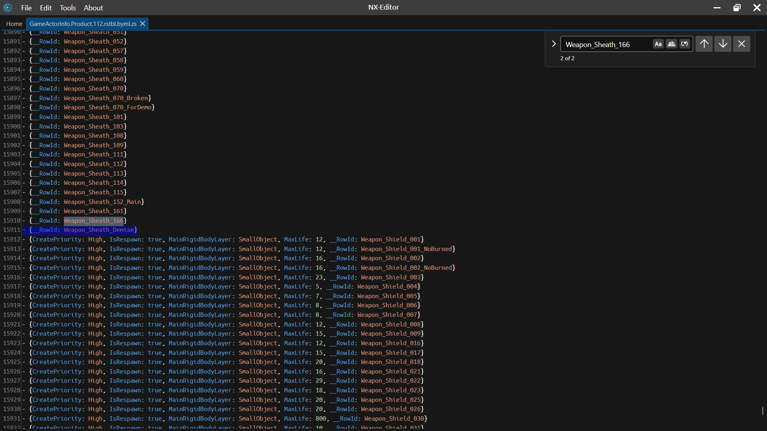Click the highlighted Weapon_Sheath_166 match
The image size is (767, 431).
point(93,221)
